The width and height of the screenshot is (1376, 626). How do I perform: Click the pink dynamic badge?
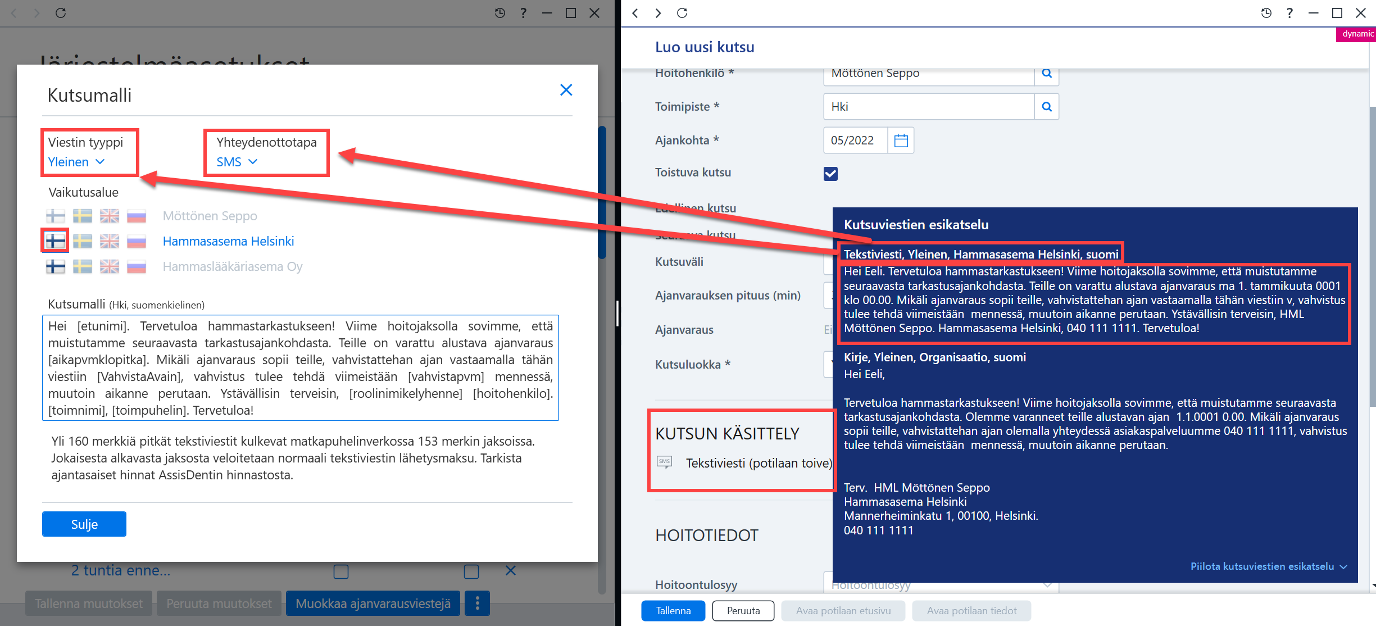coord(1357,34)
